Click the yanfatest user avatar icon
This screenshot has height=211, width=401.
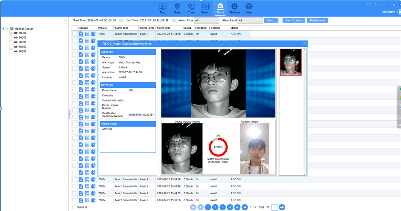click(399, 12)
